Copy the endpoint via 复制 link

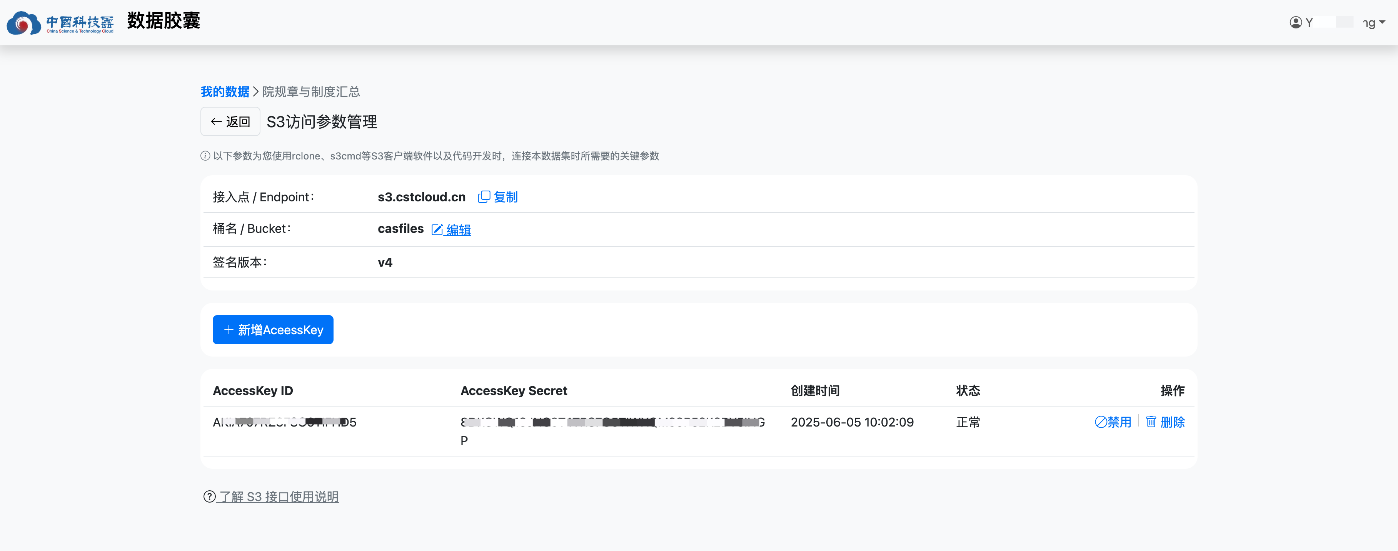click(505, 197)
